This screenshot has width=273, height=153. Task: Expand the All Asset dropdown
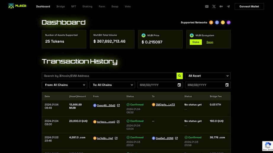[208, 76]
